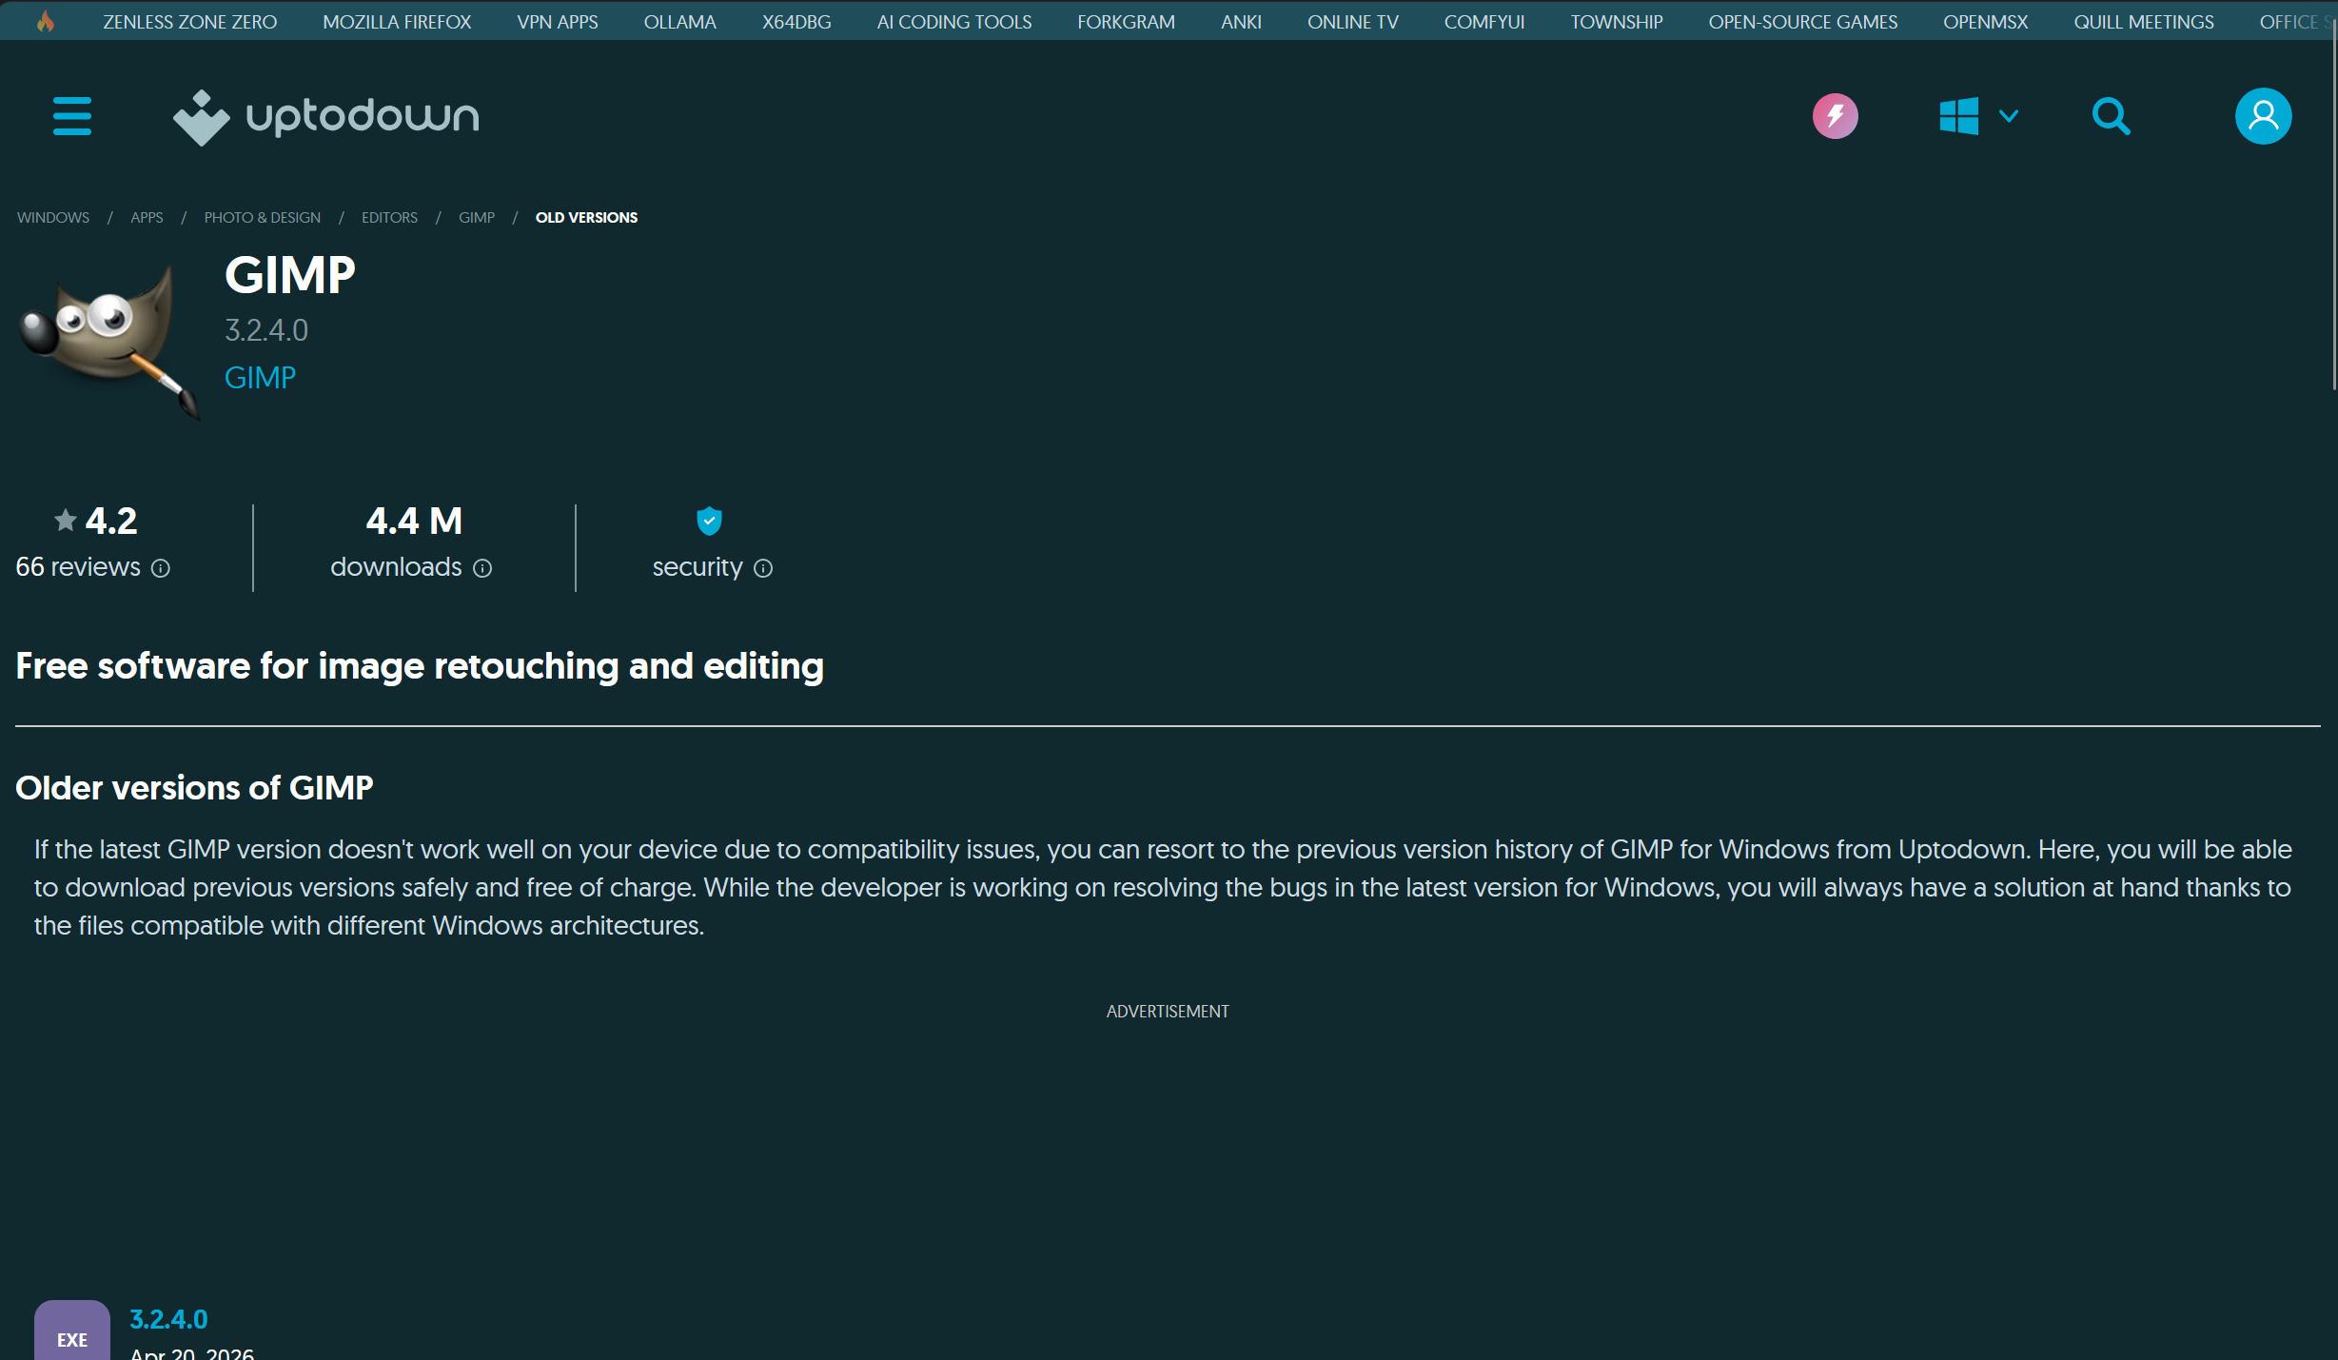Click the 66 reviews text

(78, 567)
